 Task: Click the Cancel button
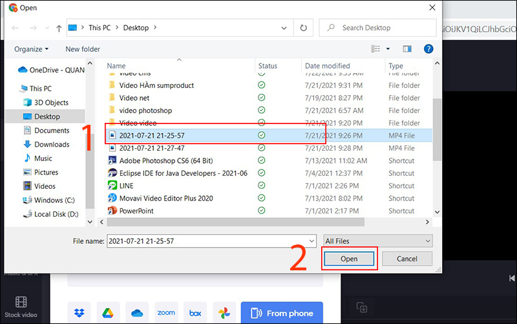point(407,259)
